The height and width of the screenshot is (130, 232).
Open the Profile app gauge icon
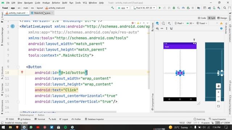[183, 8]
